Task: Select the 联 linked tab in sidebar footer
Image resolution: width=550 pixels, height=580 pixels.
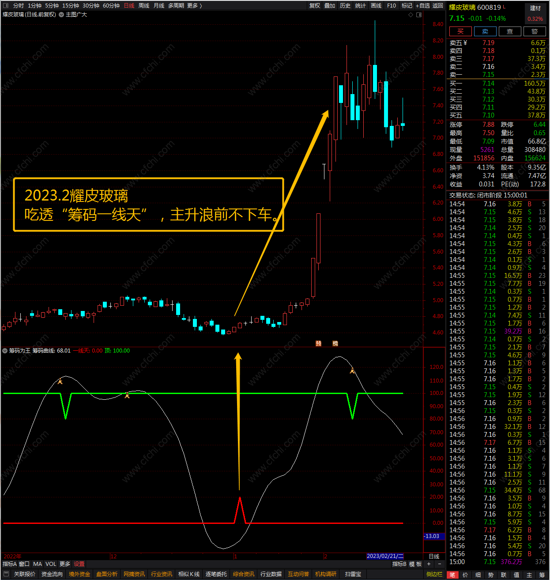Action: 504,575
